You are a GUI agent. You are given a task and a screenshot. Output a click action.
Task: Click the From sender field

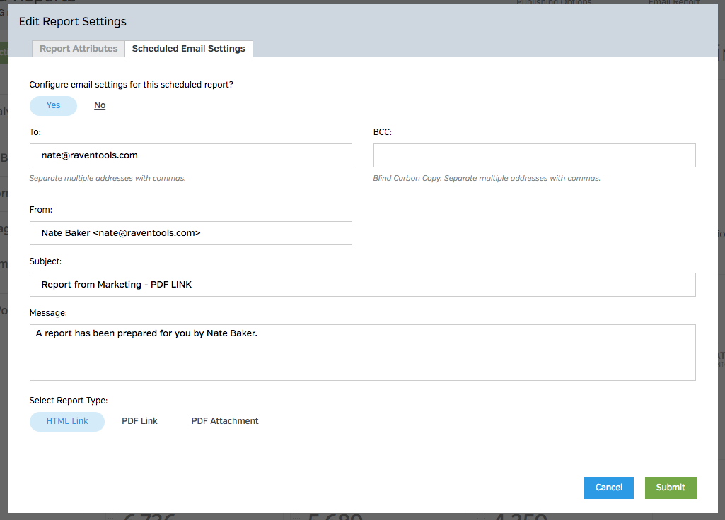click(x=190, y=233)
